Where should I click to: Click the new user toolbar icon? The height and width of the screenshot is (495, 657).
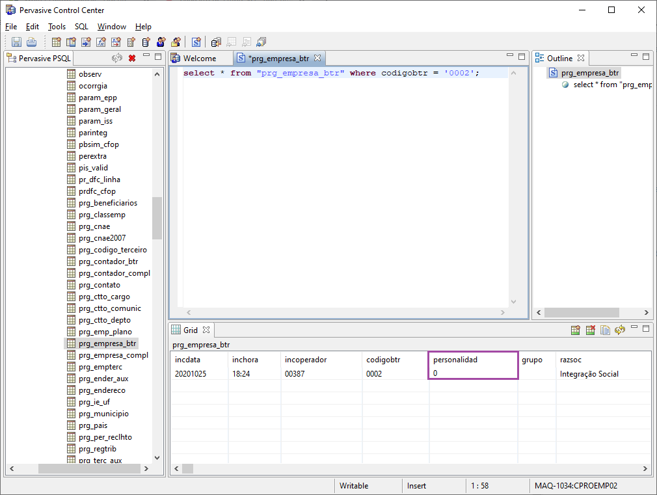pyautogui.click(x=161, y=42)
